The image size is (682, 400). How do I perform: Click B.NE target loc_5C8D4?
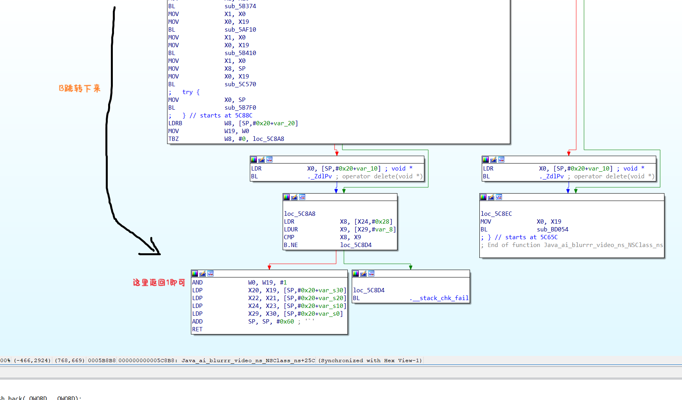tap(356, 245)
